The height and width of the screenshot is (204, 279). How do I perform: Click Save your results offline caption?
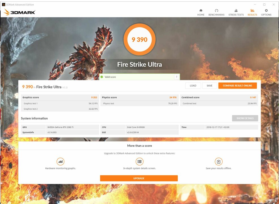218,168
